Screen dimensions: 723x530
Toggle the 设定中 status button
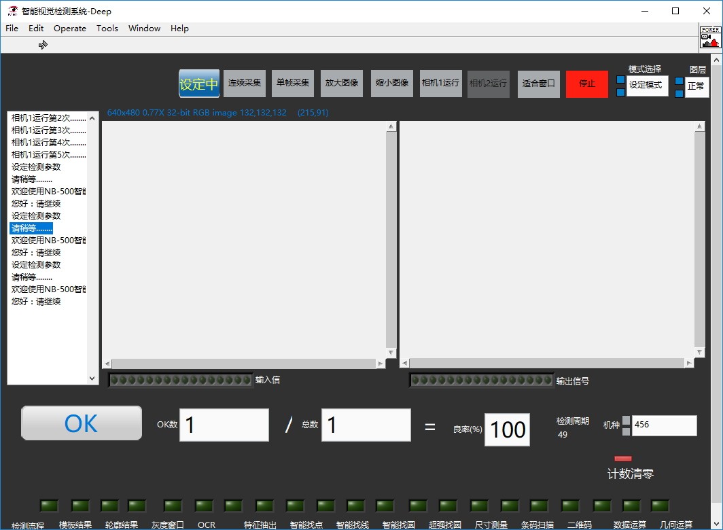[x=198, y=84]
